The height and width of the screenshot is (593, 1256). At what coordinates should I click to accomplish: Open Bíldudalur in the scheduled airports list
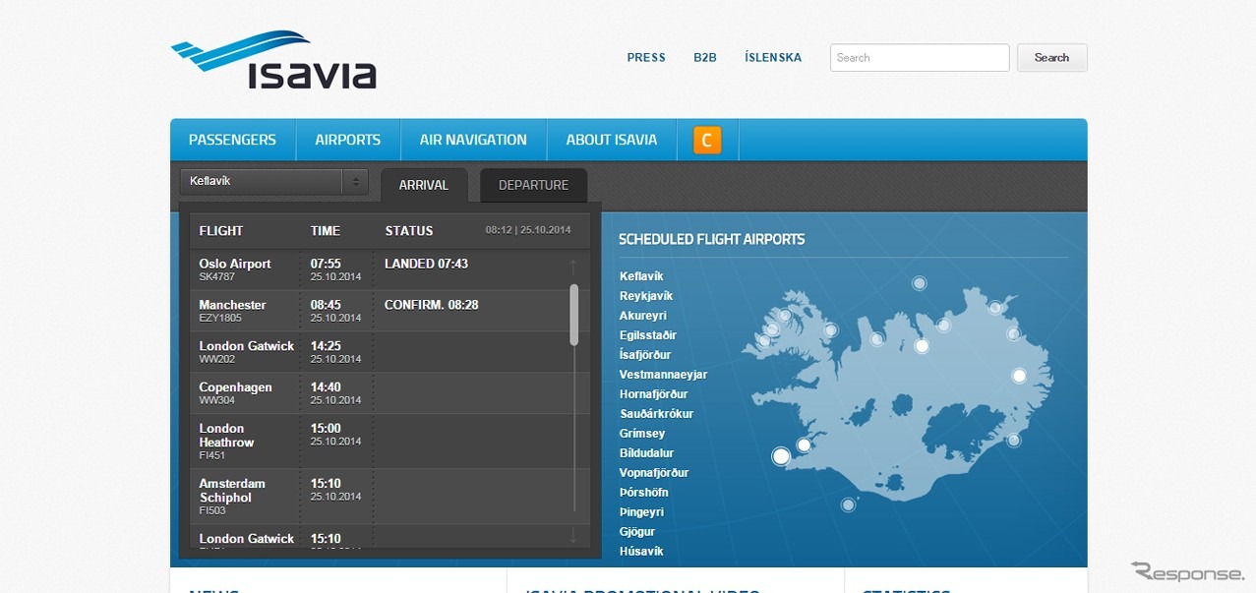646,453
